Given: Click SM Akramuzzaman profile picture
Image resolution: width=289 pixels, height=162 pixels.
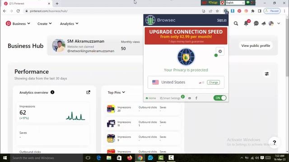Looking at the screenshot, I should [59, 45].
